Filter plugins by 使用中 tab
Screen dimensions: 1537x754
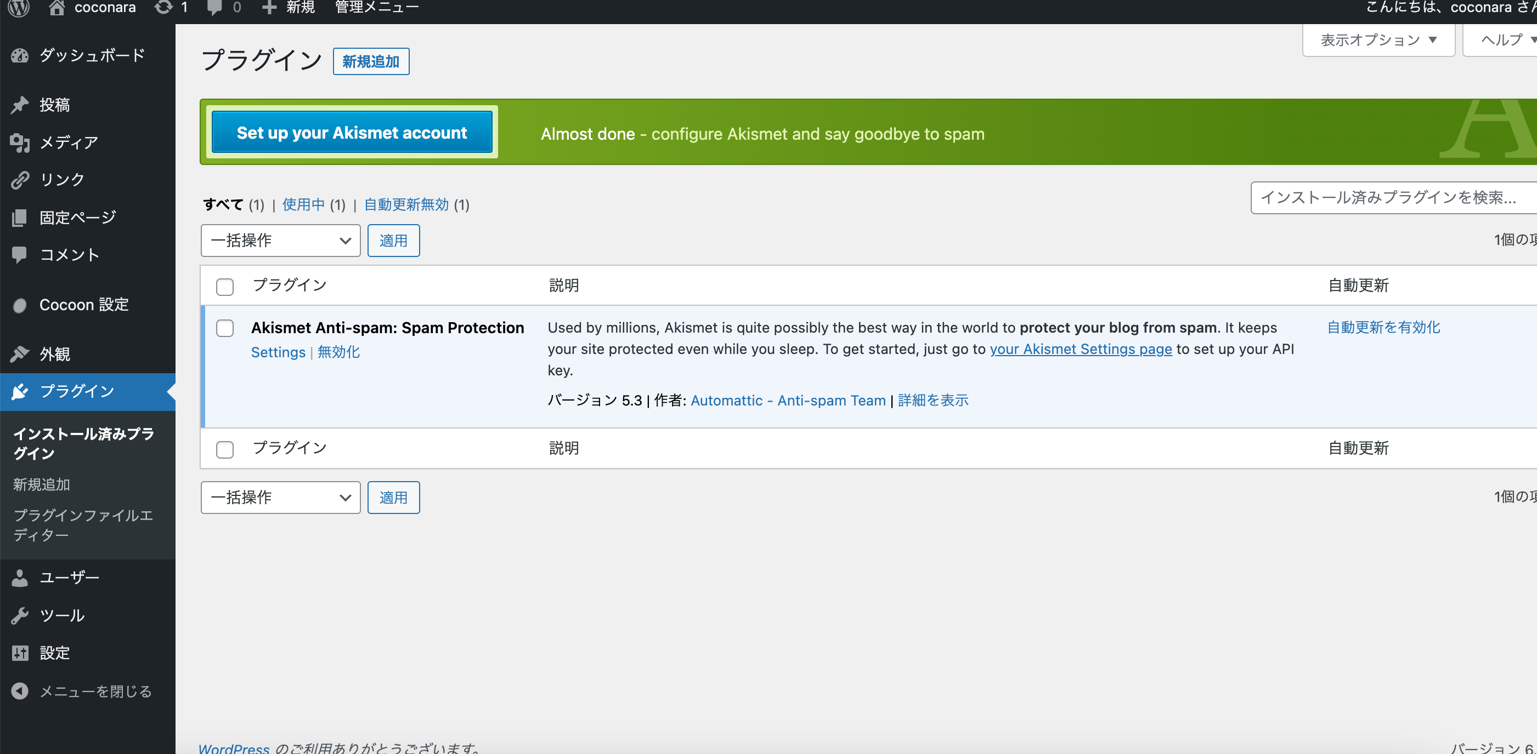click(x=303, y=205)
